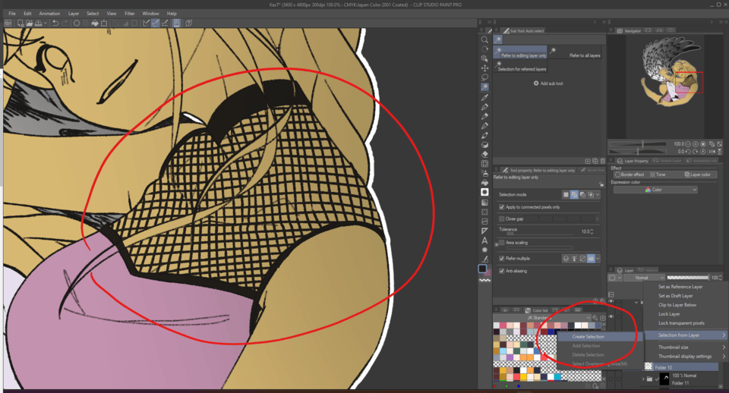The image size is (729, 393).
Task: Select the Zoom magnifier tool
Action: 484,40
